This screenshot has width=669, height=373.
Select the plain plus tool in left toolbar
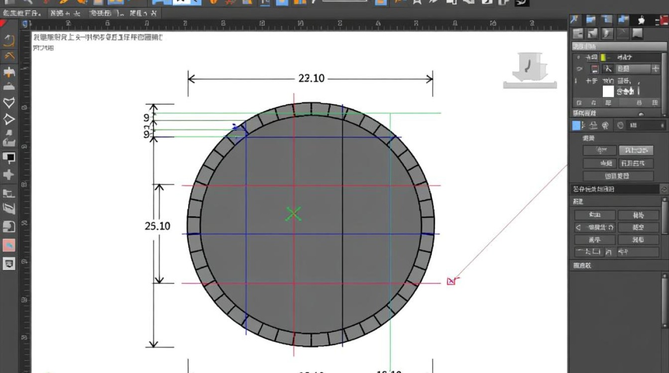click(x=9, y=175)
